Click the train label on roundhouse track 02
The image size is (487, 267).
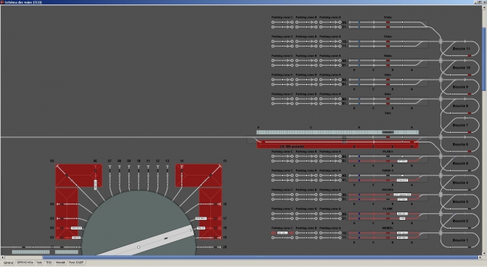pyautogui.click(x=77, y=228)
